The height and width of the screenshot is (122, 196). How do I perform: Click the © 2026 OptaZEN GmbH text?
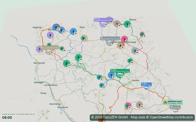[110, 117]
